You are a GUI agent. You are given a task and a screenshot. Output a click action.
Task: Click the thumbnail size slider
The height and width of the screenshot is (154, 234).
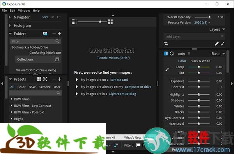pos(92,22)
